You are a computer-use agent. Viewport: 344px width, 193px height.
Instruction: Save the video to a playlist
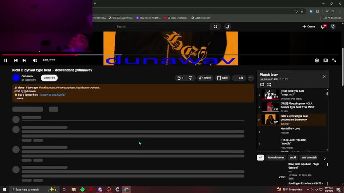pos(223,78)
